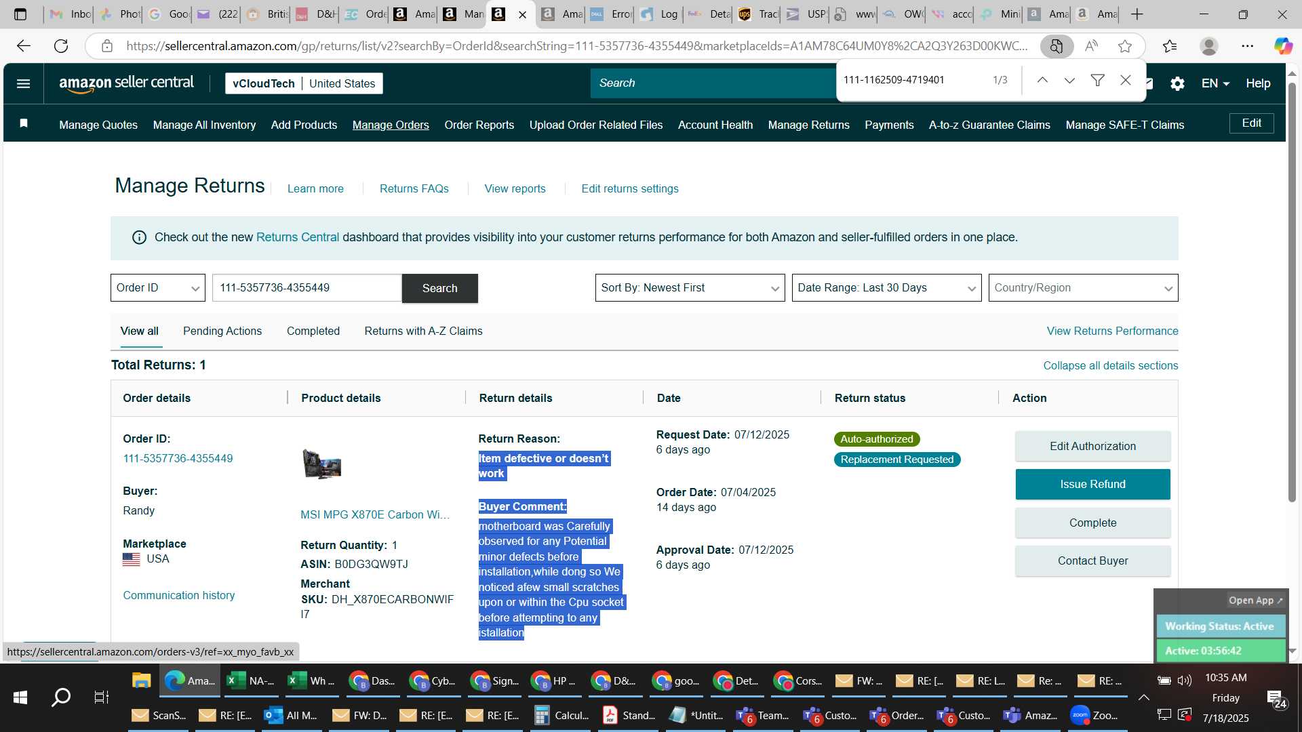This screenshot has height=732, width=1302.
Task: Close the find on page bar
Action: click(x=1126, y=80)
